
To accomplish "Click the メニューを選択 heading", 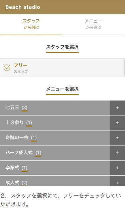I will [62, 89].
